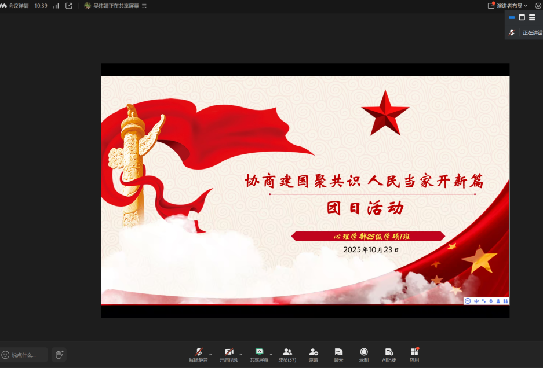The width and height of the screenshot is (543, 368).
Task: Open the 成员(37) members list
Action: point(287,354)
